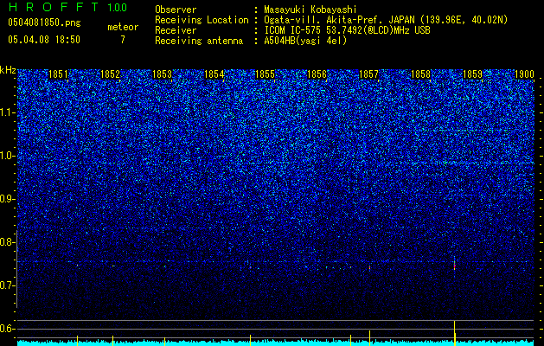Screen dimensions: 544x346
Task: Click the 1854 time axis label
Action: (x=214, y=74)
